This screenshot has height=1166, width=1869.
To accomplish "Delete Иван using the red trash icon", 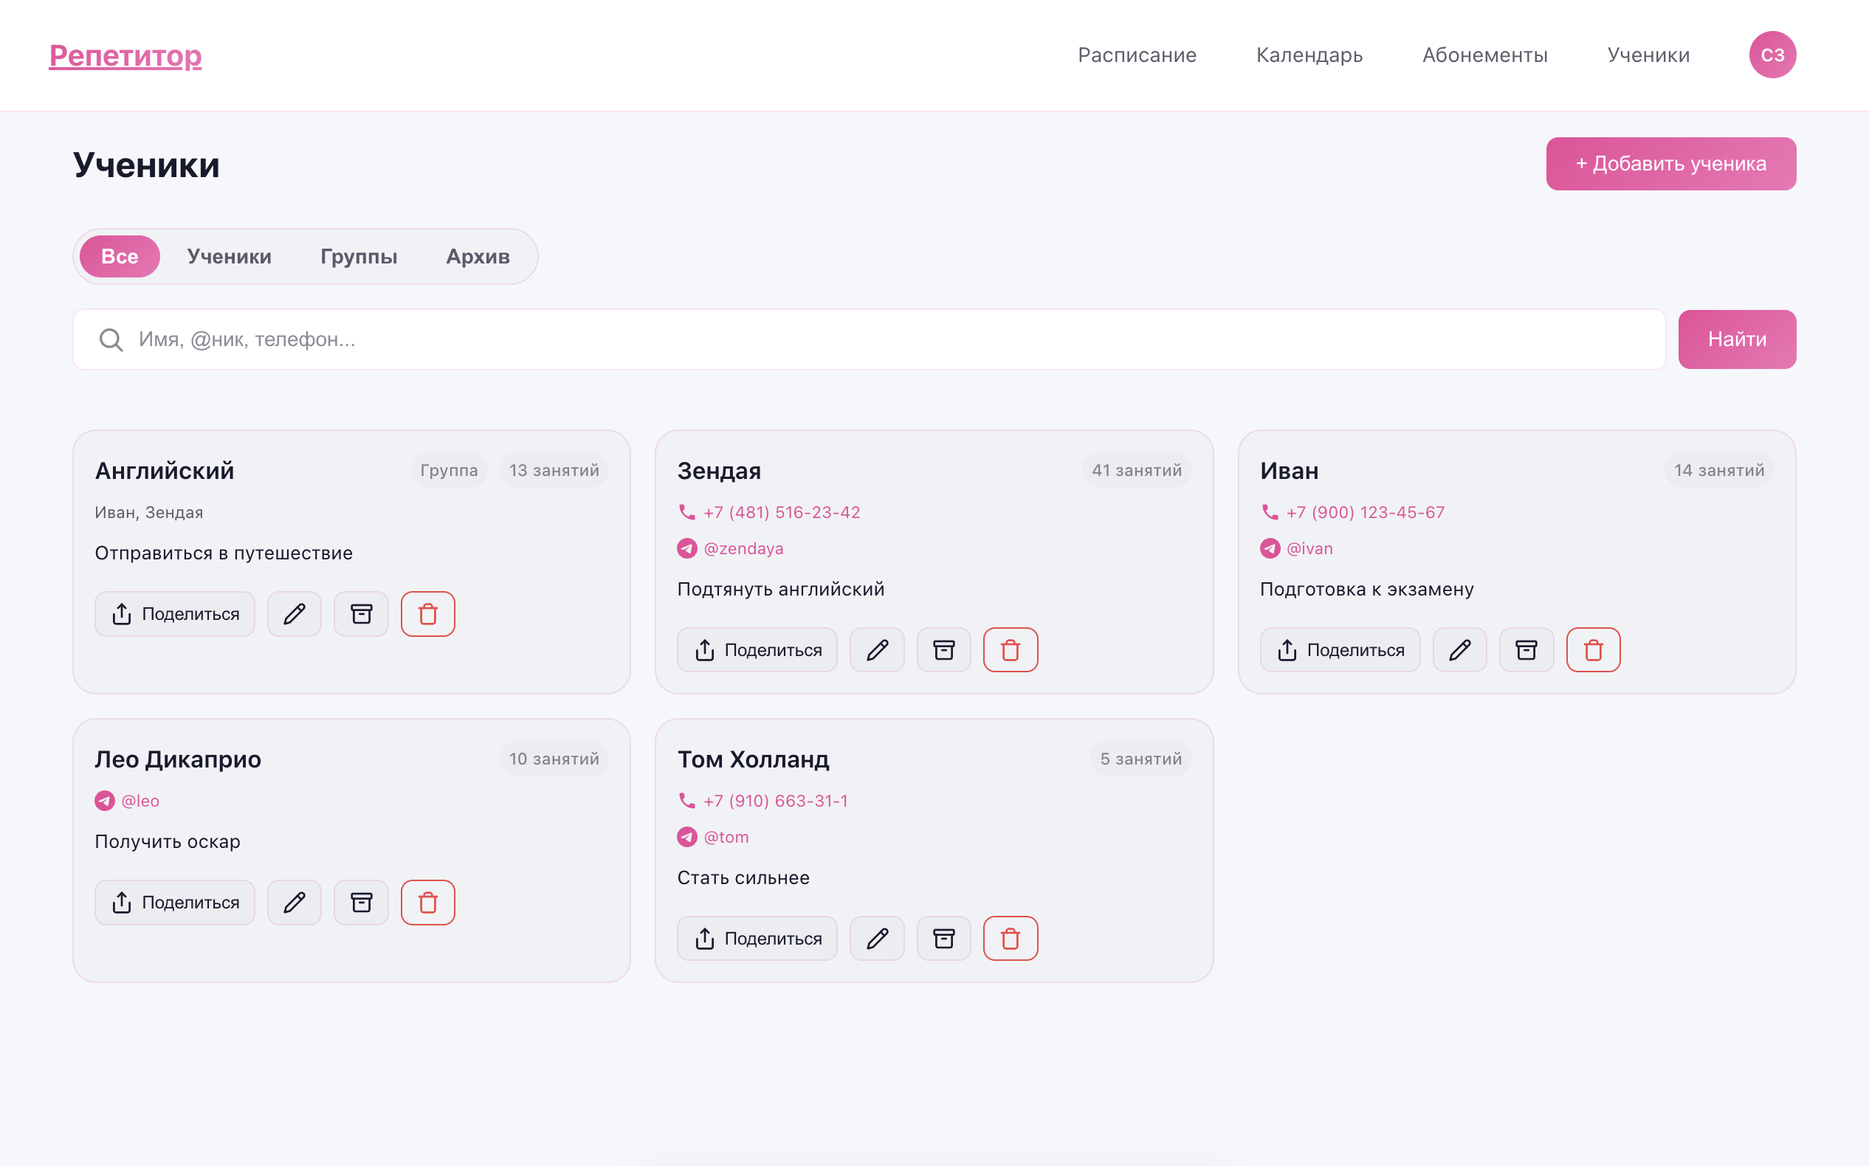I will coord(1593,650).
